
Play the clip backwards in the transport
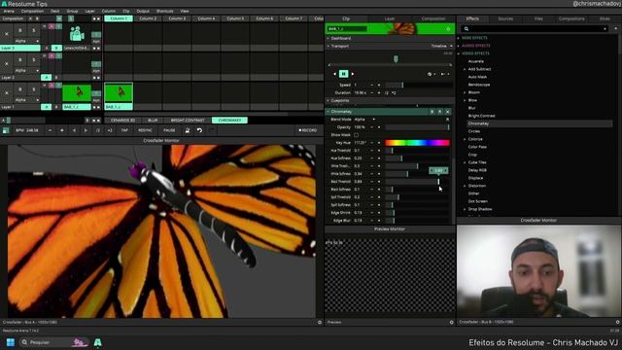(x=334, y=74)
